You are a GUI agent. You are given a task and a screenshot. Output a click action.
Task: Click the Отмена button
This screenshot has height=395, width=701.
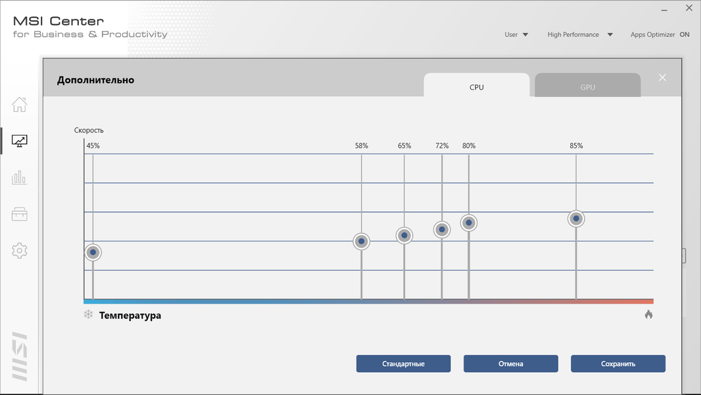[x=510, y=363]
